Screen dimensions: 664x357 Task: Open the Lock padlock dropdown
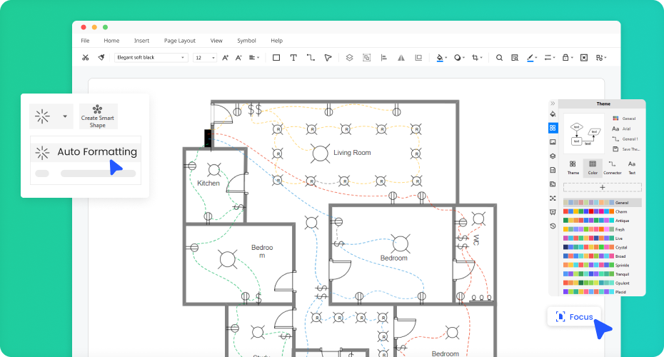[568, 58]
